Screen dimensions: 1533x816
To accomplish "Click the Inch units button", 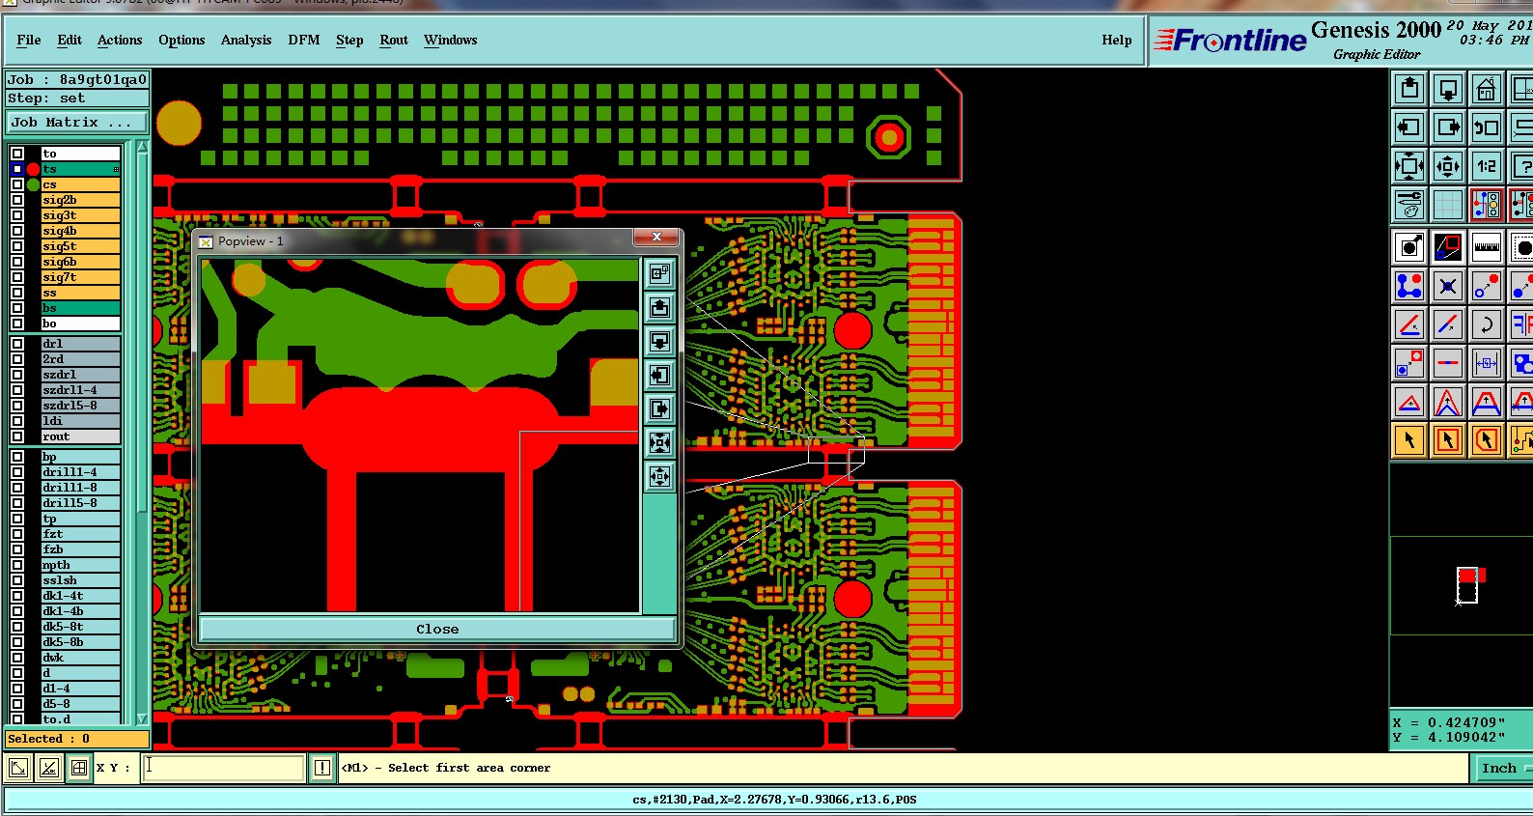I will pyautogui.click(x=1502, y=769).
